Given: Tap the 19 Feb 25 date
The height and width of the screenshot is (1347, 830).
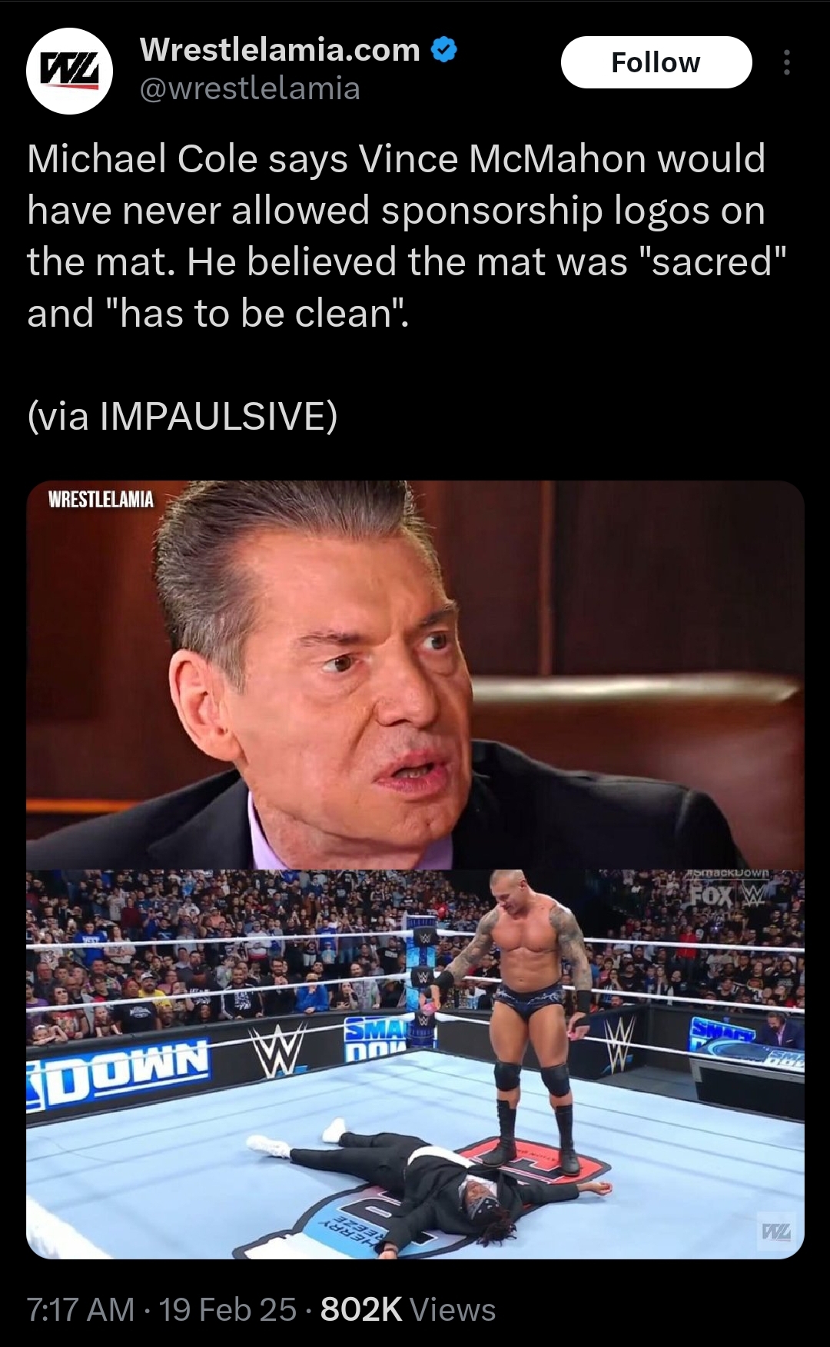Looking at the screenshot, I should point(227,1309).
